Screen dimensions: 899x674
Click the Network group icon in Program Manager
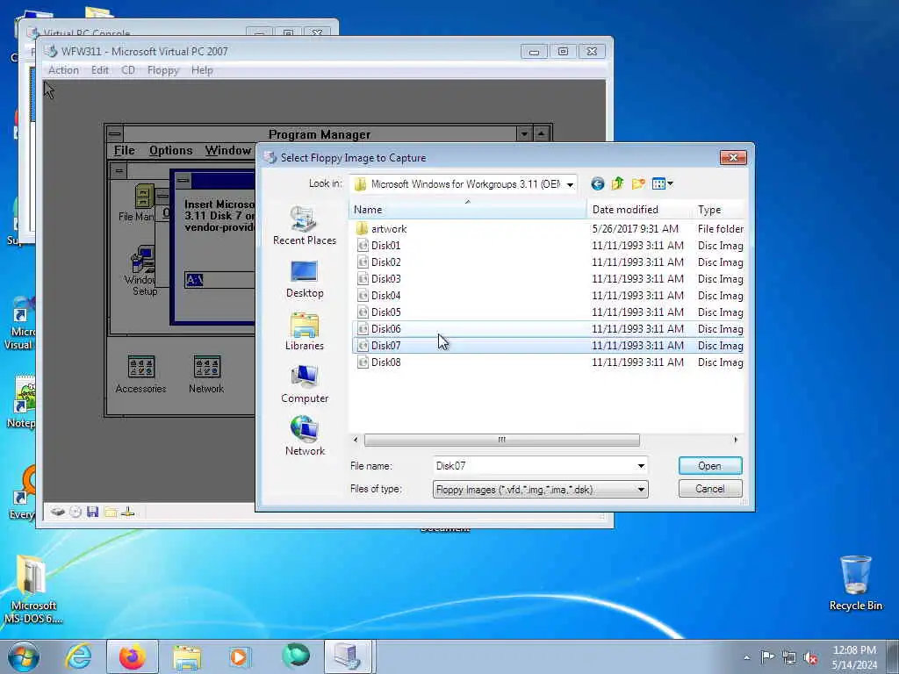click(x=206, y=374)
